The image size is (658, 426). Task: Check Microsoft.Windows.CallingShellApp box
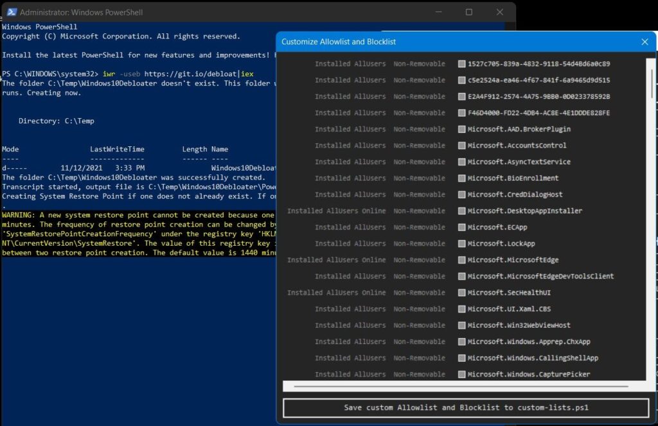click(x=461, y=358)
